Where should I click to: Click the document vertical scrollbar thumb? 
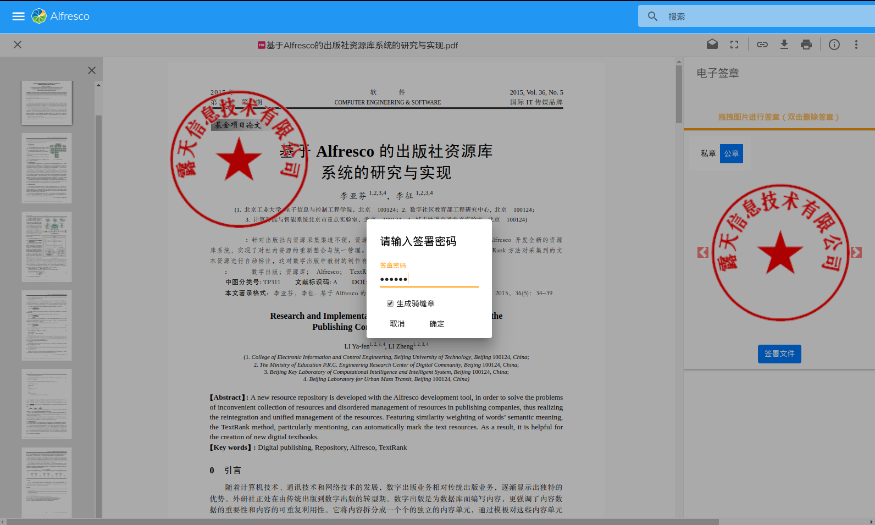(x=679, y=94)
